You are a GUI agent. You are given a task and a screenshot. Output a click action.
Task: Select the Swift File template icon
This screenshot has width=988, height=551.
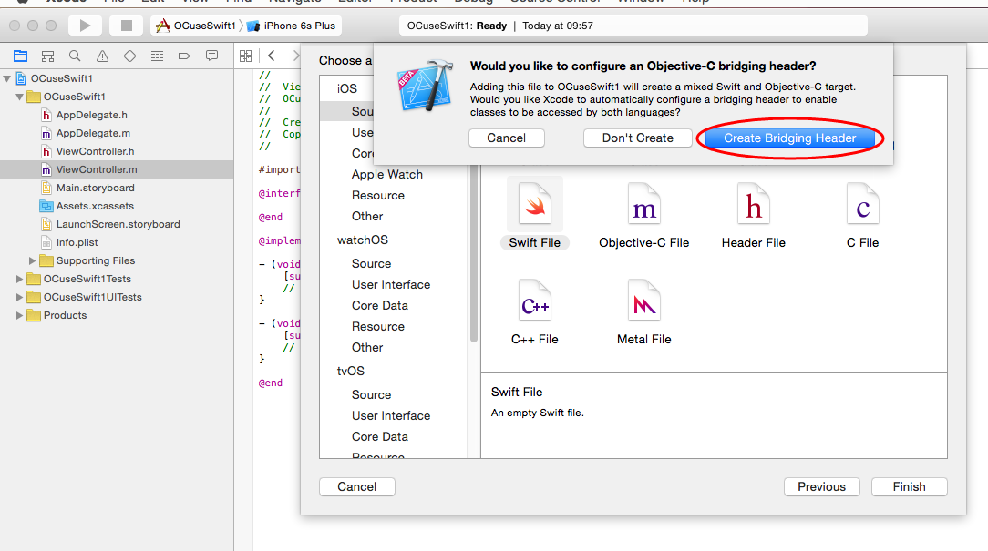coord(535,203)
